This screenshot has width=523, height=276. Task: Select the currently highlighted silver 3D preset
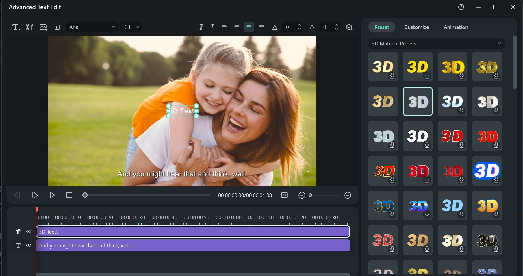(418, 101)
